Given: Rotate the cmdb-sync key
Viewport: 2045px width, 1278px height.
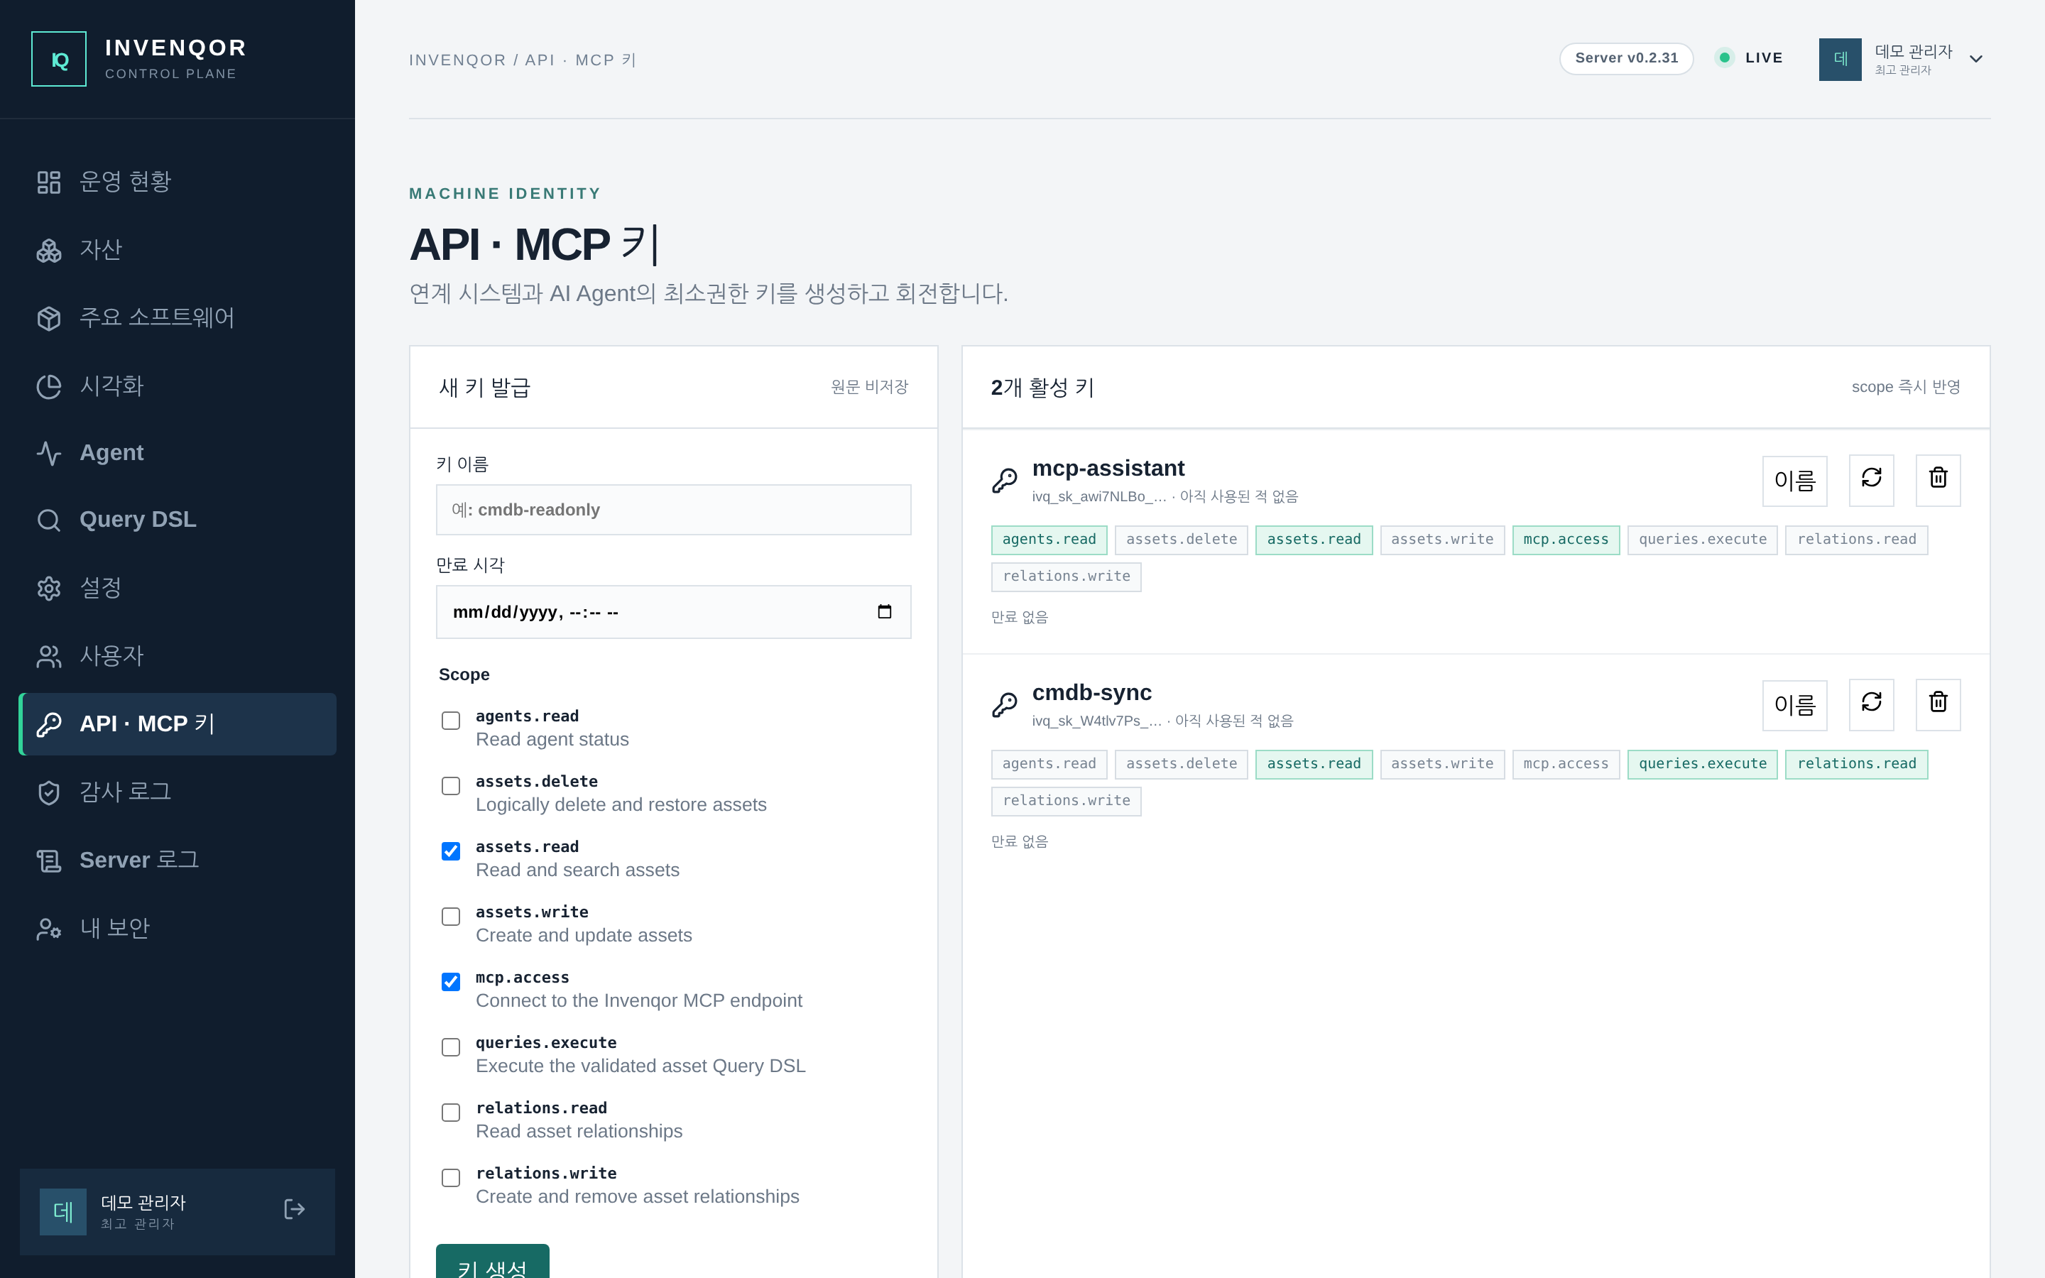Looking at the screenshot, I should 1871,705.
